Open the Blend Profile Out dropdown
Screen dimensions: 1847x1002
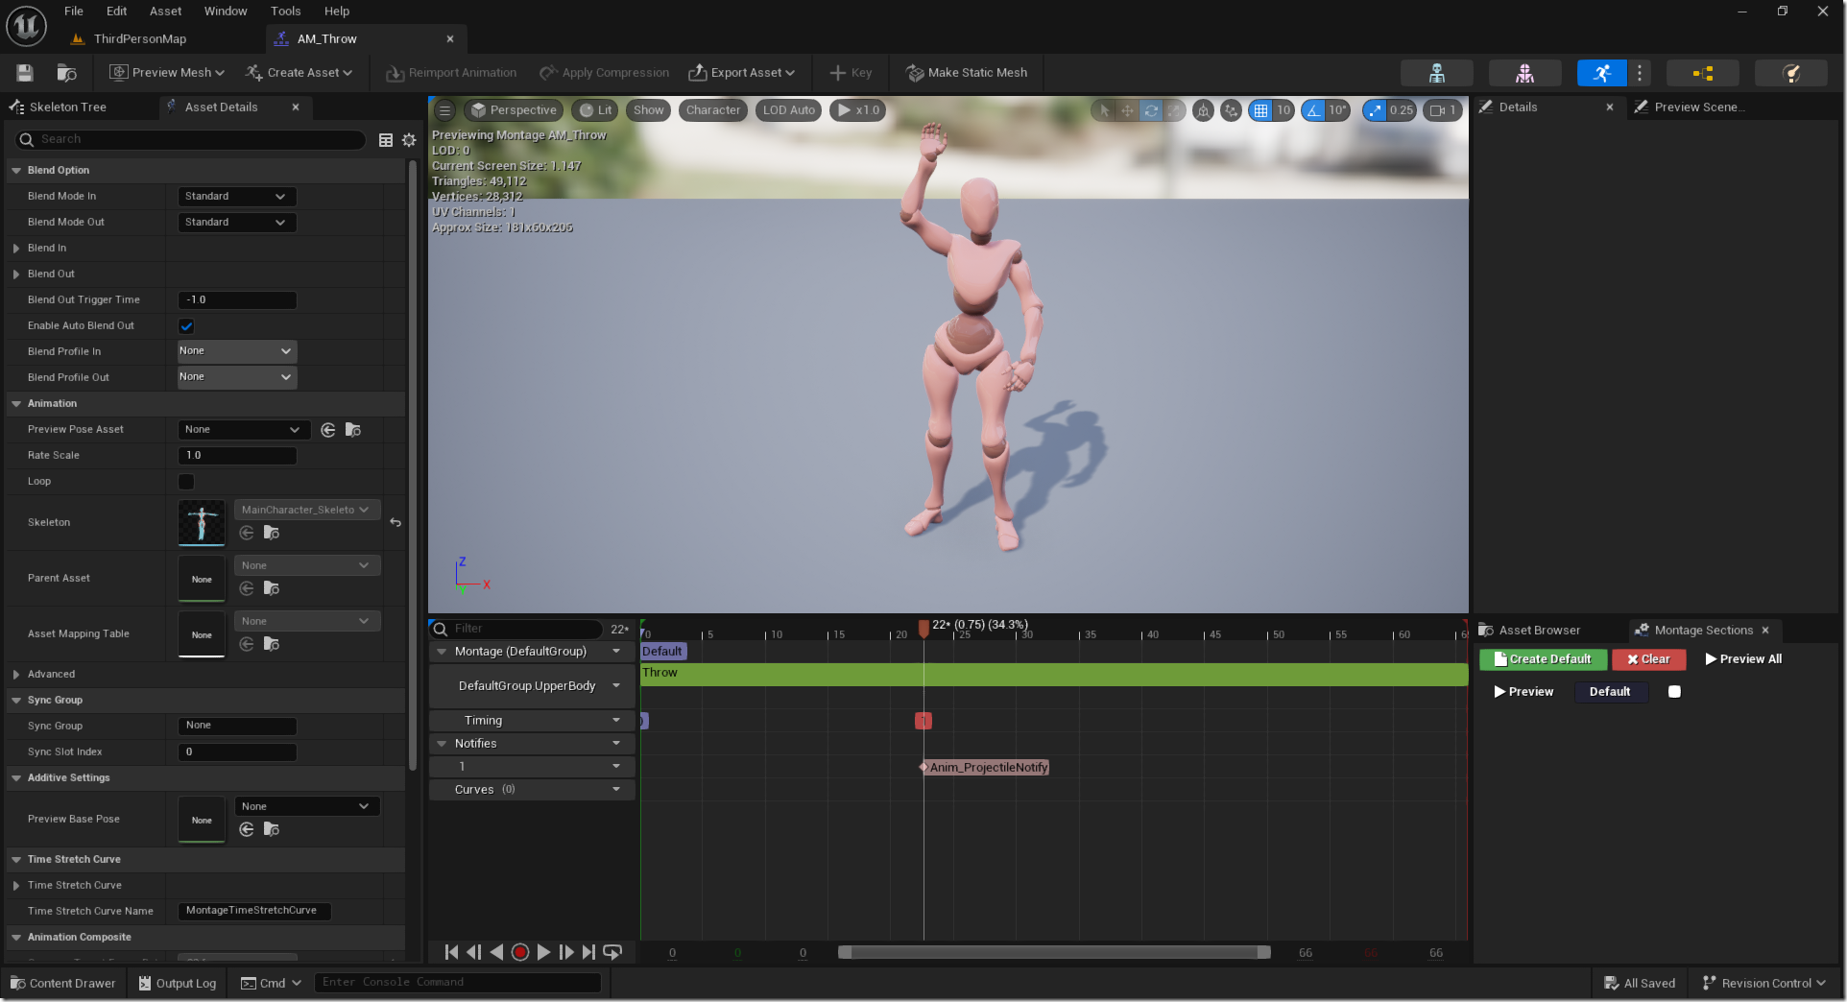click(x=237, y=377)
